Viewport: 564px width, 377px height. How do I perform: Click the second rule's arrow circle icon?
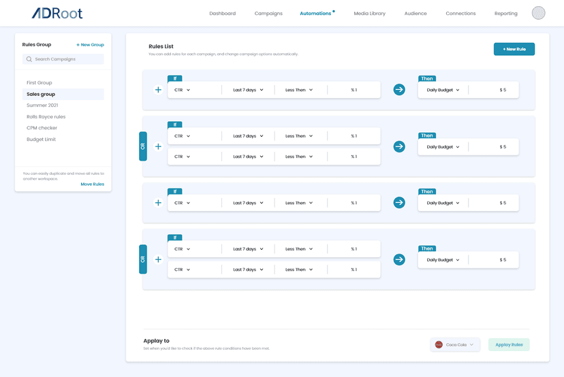click(399, 146)
